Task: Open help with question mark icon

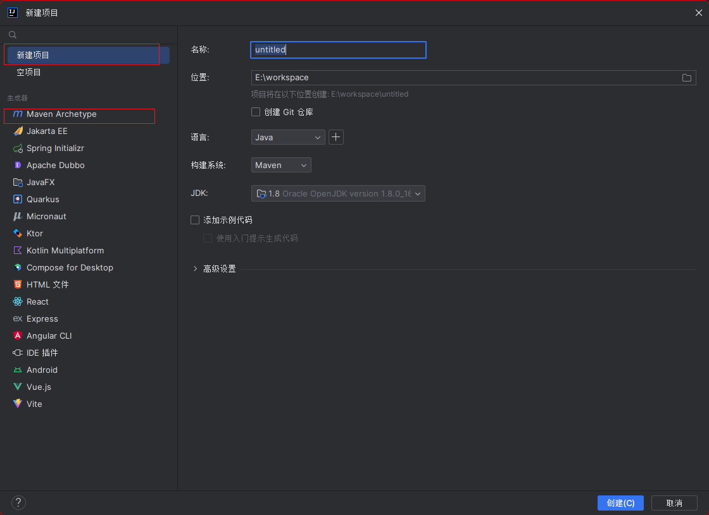Action: [18, 502]
